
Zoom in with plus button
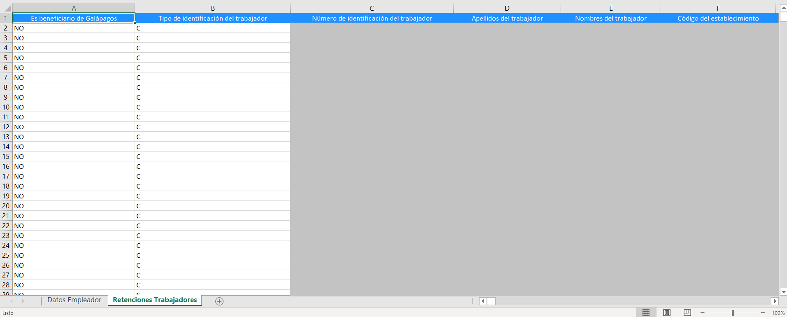(763, 313)
